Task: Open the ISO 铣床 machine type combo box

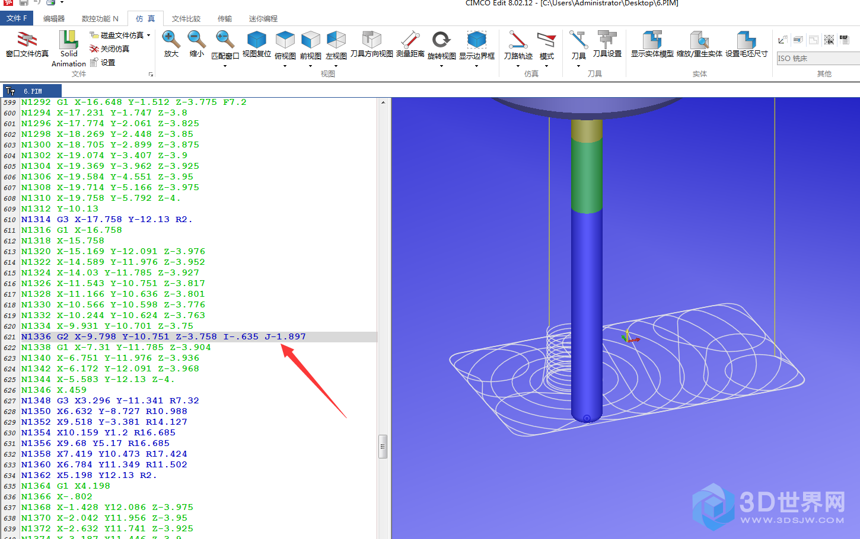Action: 818,58
